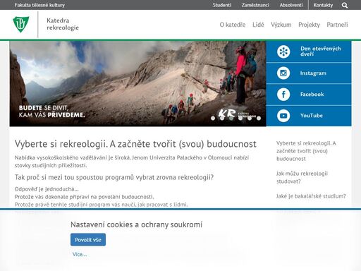Click the Facebook f icon
361x271 pixels.
point(283,95)
